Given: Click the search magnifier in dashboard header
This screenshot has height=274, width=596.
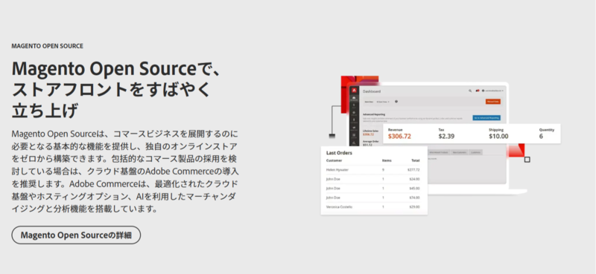Looking at the screenshot, I should click(x=470, y=91).
